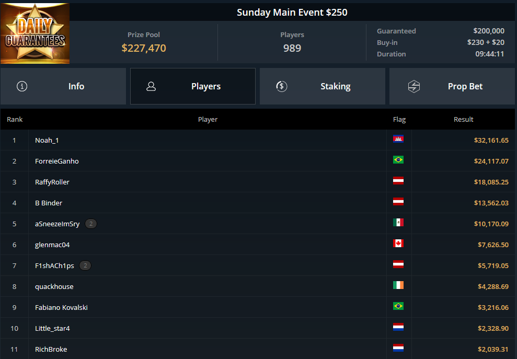
Task: Click the Prop Bet hexagon icon
Action: point(414,86)
